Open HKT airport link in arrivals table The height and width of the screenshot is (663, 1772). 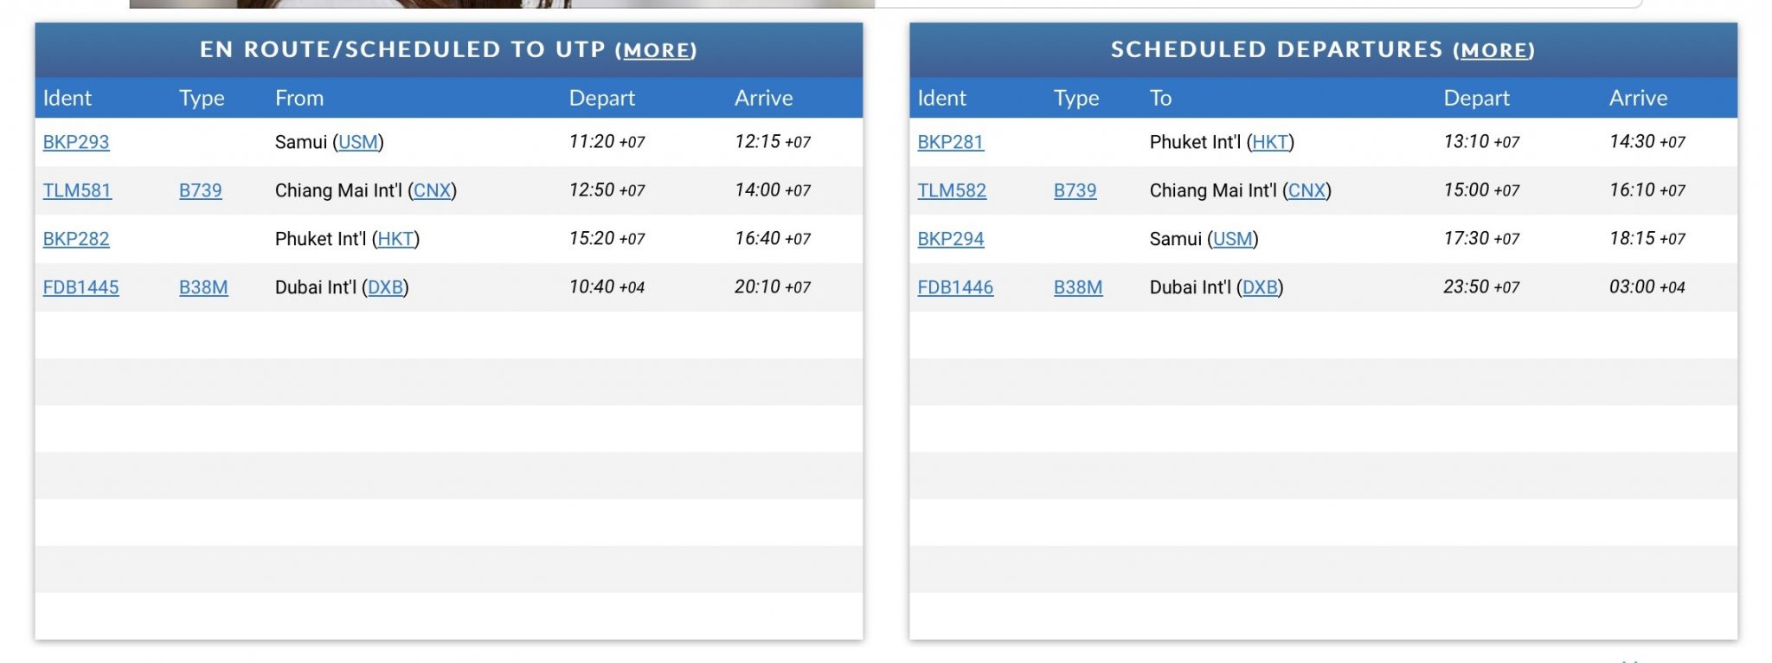click(395, 239)
